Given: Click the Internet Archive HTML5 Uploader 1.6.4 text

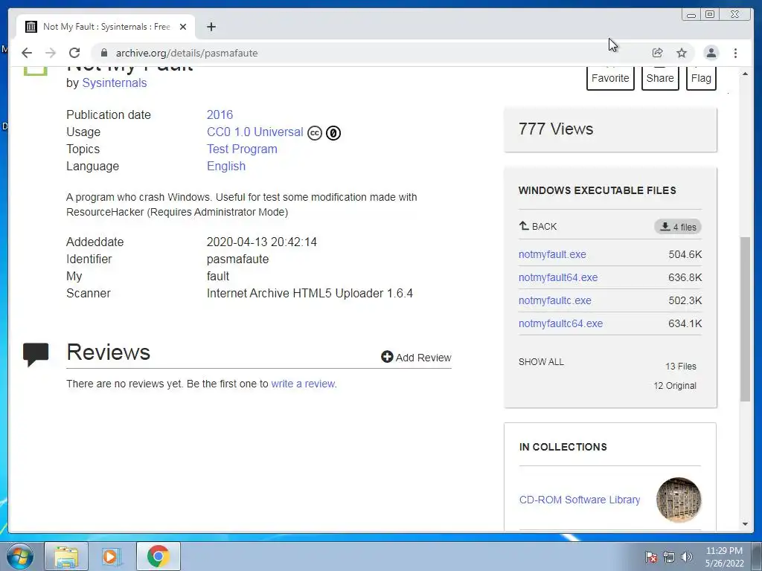Looking at the screenshot, I should 310,293.
